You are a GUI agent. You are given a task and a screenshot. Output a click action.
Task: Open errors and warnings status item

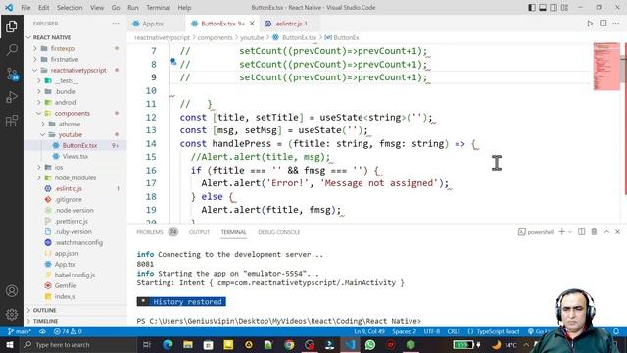[x=68, y=331]
